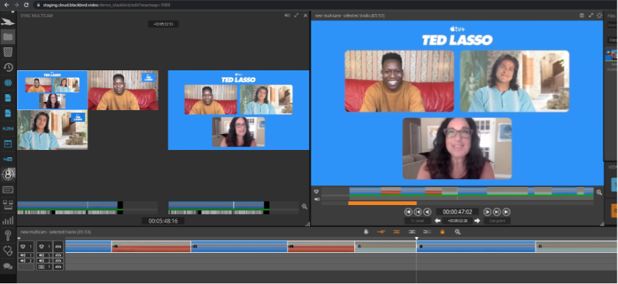Select the blue clip under the playhead
Viewport: 618px width, 284px height.
(x=475, y=247)
